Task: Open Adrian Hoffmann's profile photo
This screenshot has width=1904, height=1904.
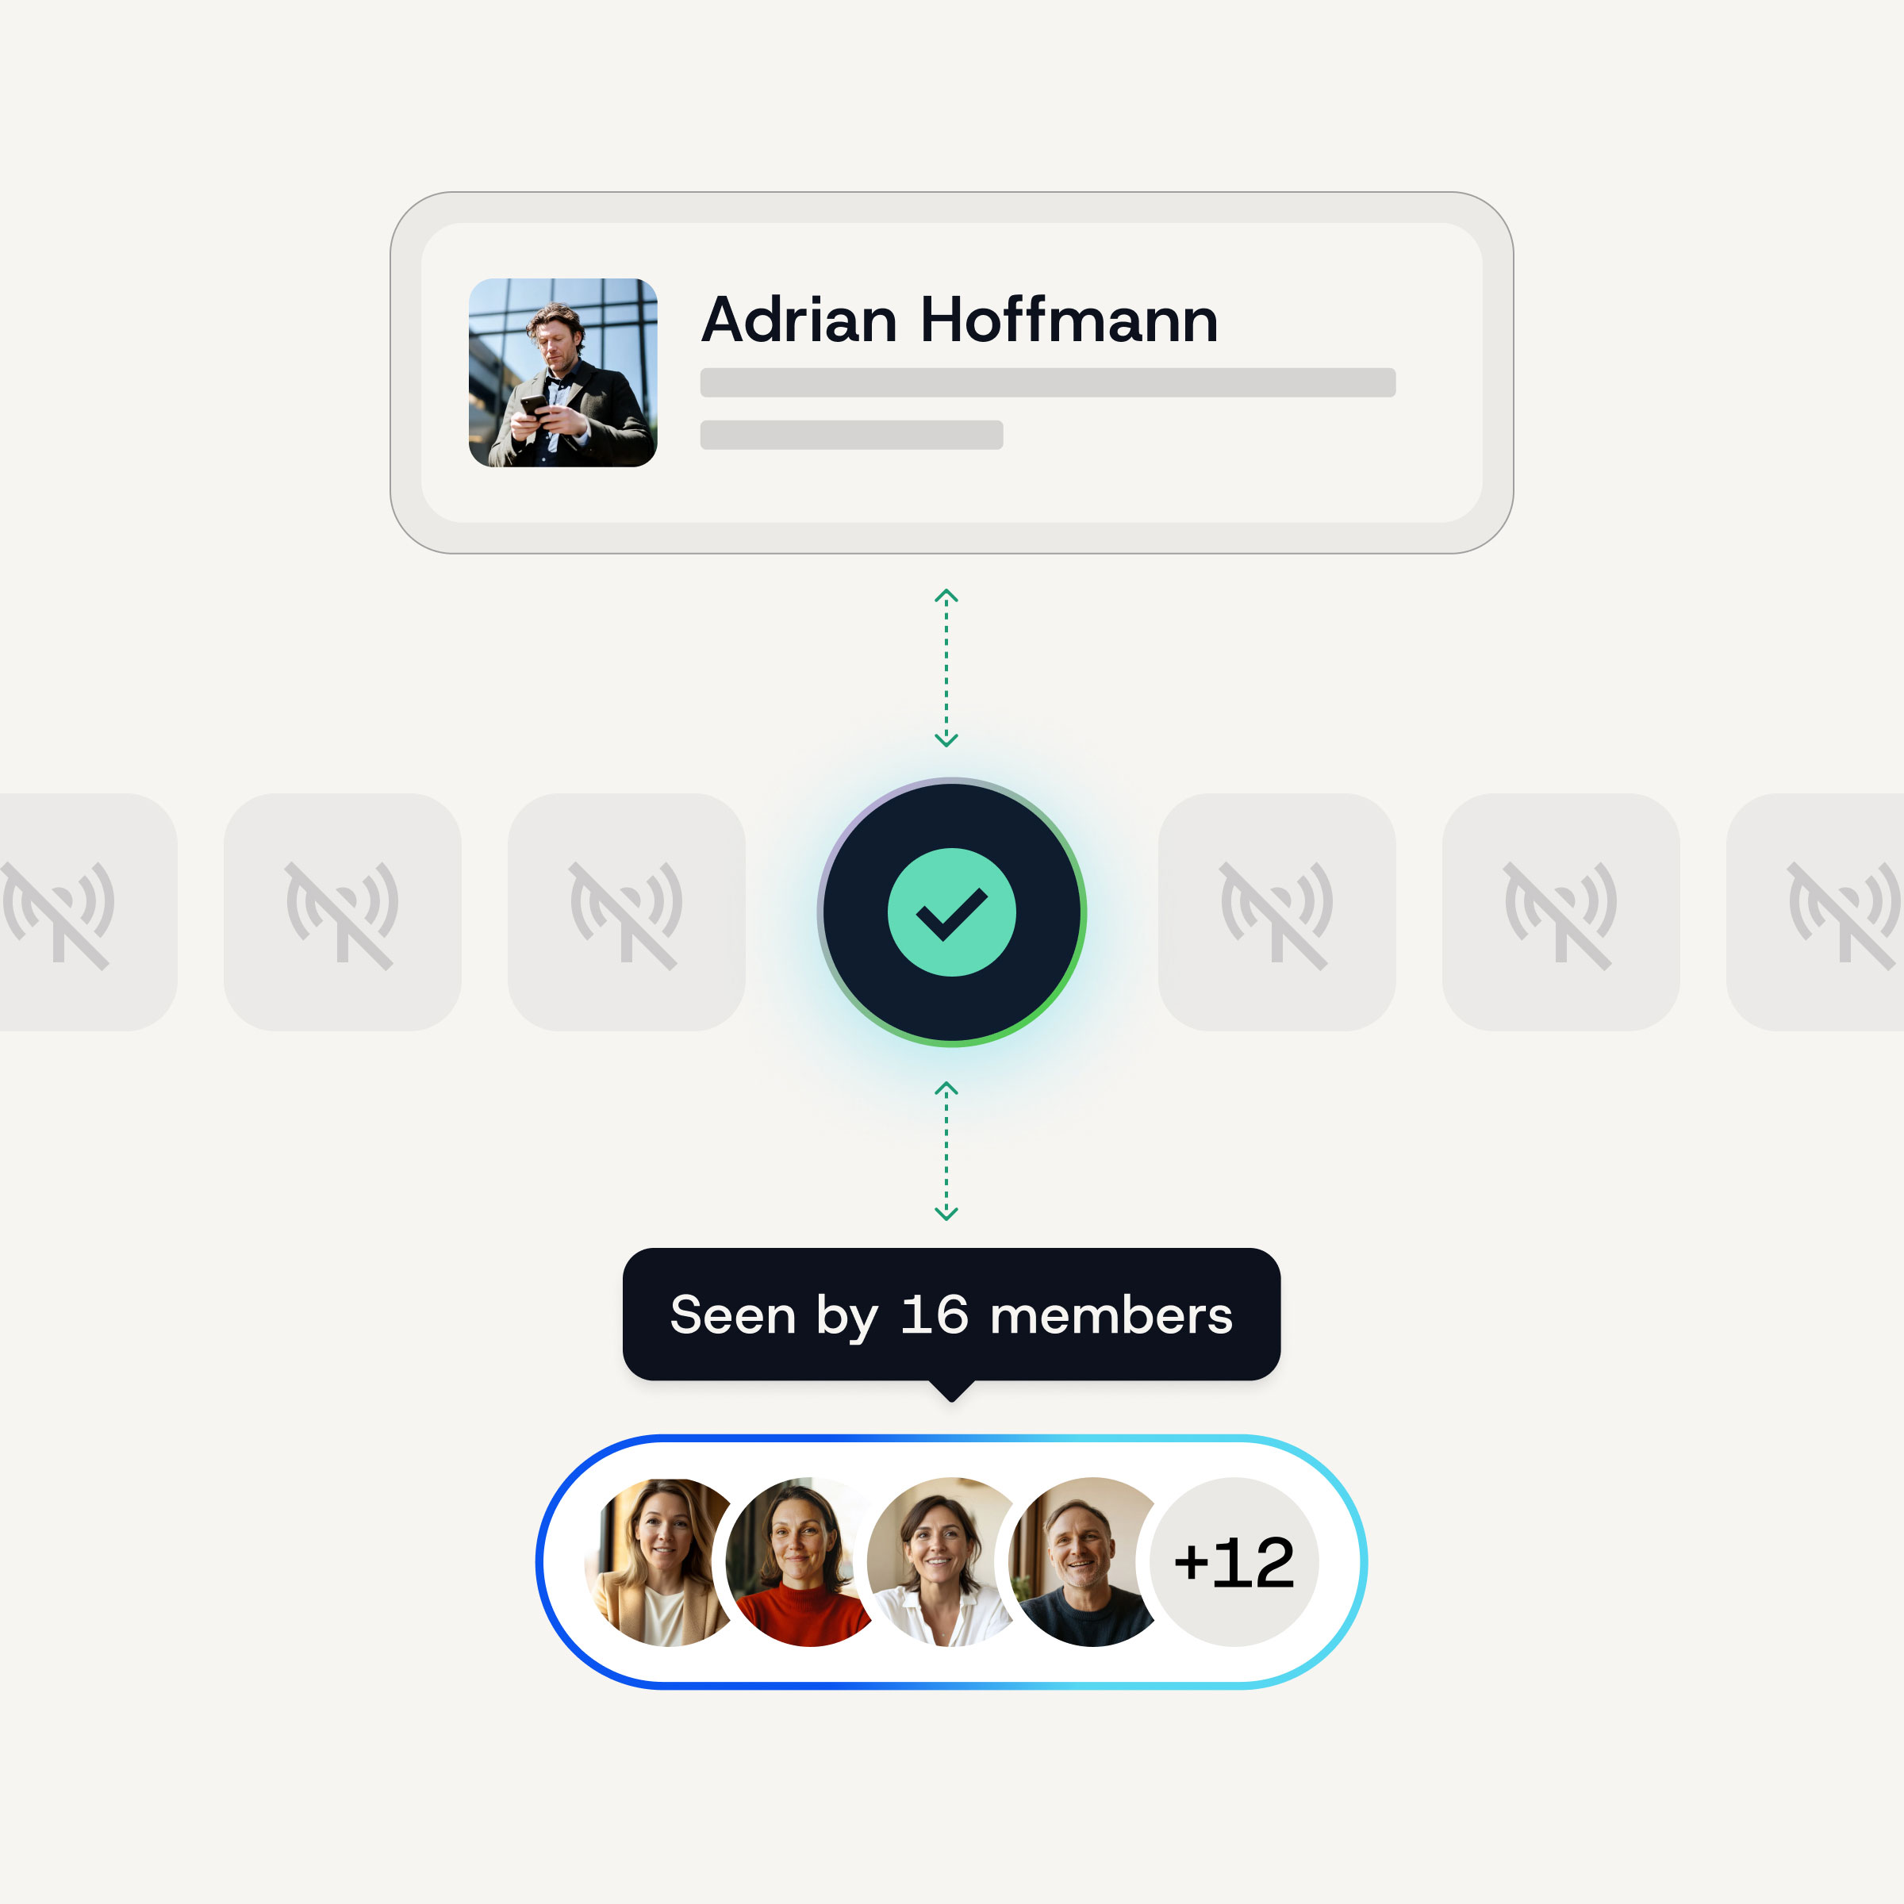Action: click(562, 373)
